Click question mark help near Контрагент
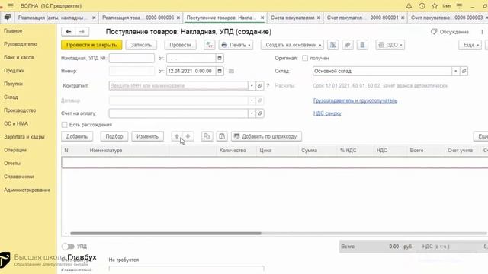The image size is (488, 274). click(268, 85)
